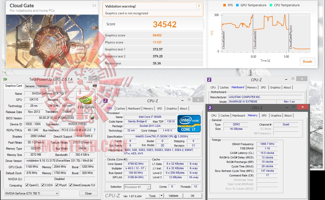The height and width of the screenshot is (200, 325).
Task: Open the Processor #1 selection dropdown
Action: pos(137,187)
